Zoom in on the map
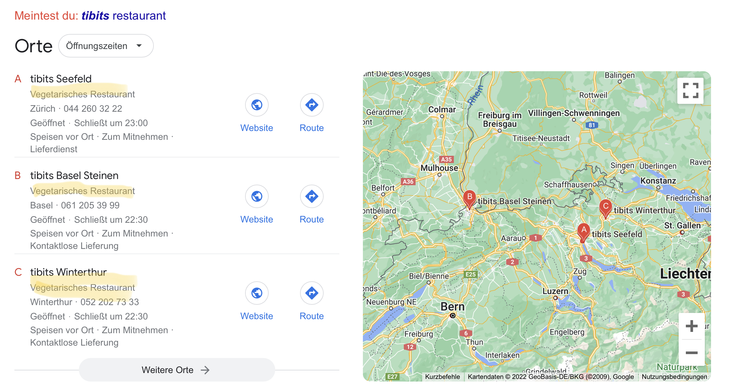Viewport: 749px width, 392px height. coord(691,326)
